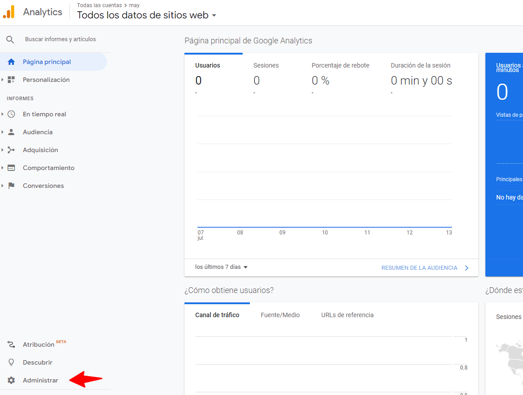Viewport: 523px width, 395px height.
Task: Click the Analytics product name
Action: click(x=43, y=12)
